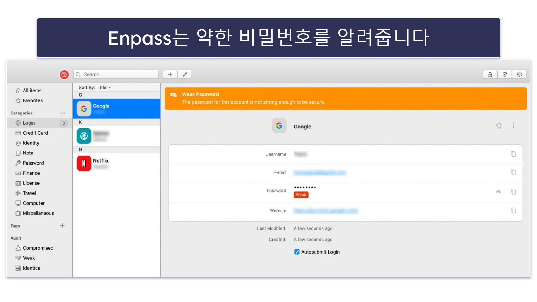This screenshot has height=302, width=537.
Task: Open the Identical audit list
Action: (x=29, y=268)
